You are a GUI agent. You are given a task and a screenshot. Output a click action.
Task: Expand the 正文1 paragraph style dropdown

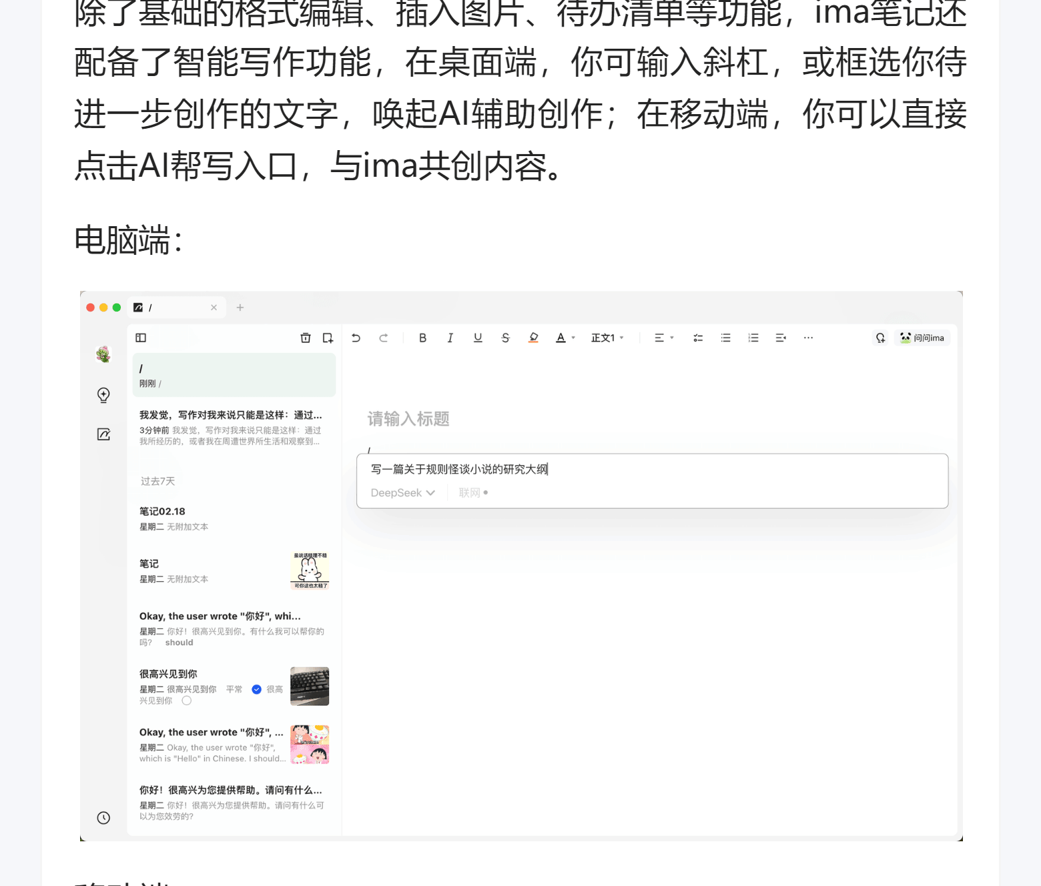[607, 338]
